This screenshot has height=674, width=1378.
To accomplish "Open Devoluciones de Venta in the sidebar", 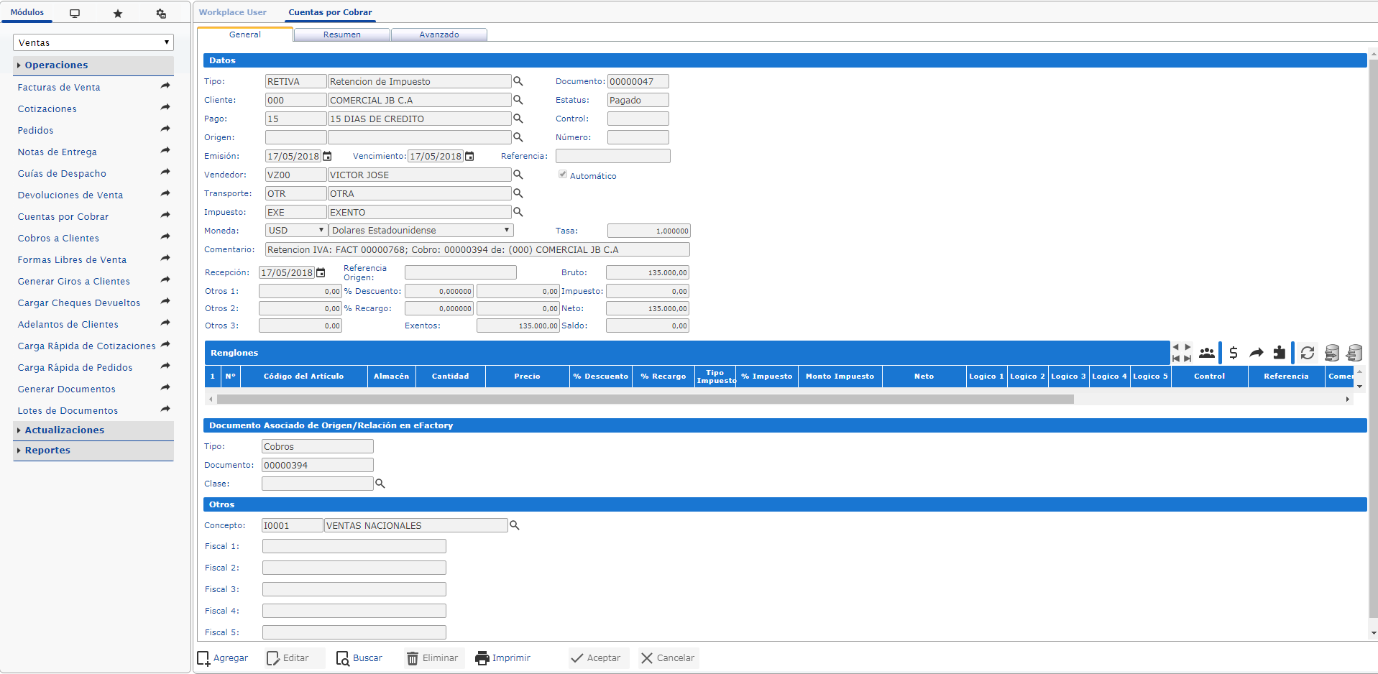I will 70,195.
